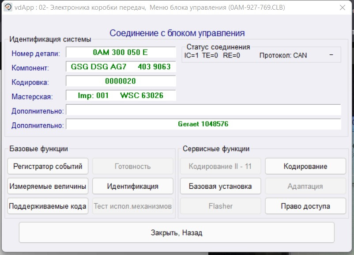Open the Регистратор событий function
The height and width of the screenshot is (255, 354).
click(48, 166)
